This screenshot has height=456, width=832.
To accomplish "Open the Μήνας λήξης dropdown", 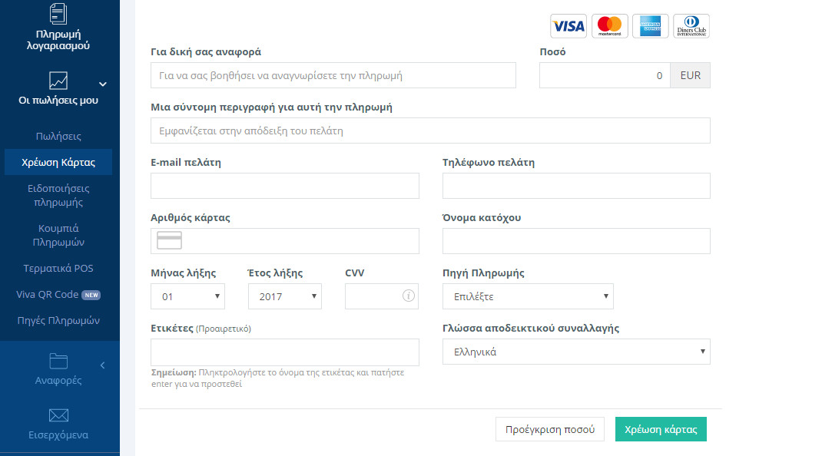I will (188, 296).
